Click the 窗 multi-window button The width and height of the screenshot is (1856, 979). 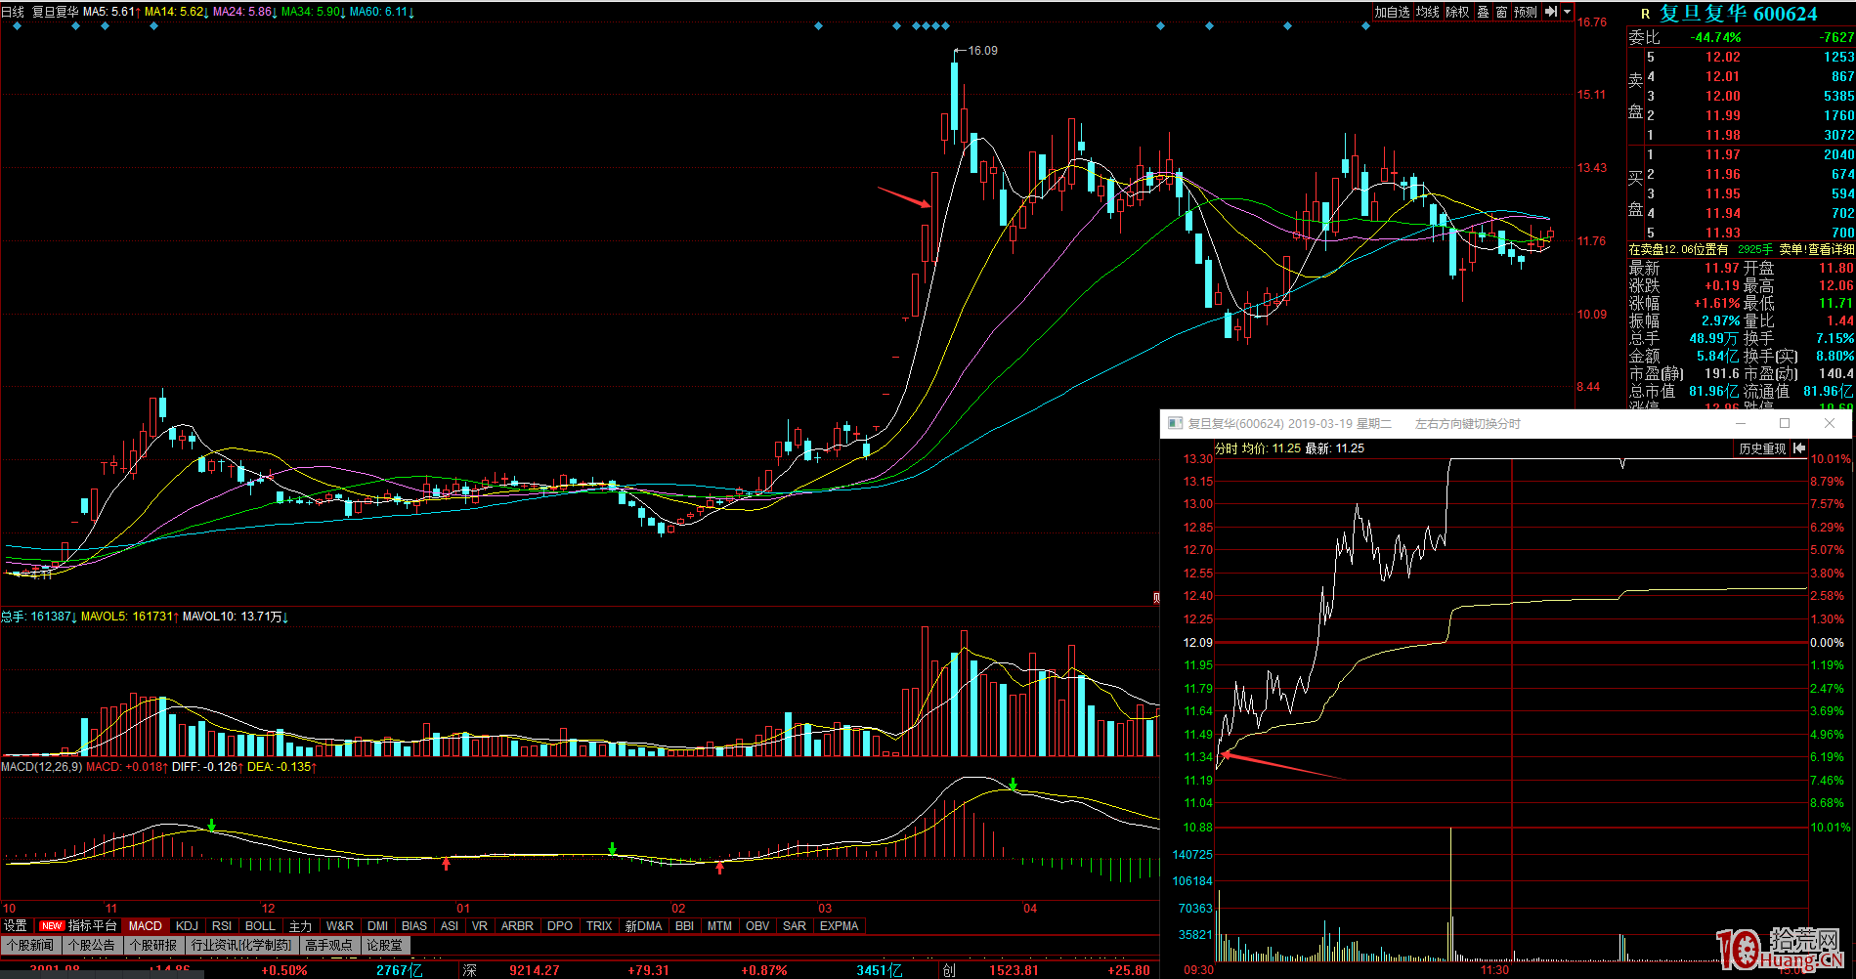(1501, 12)
